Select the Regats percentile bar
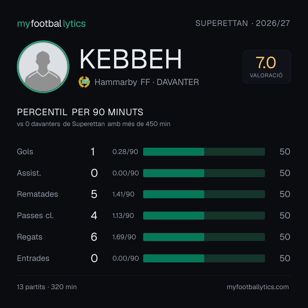The width and height of the screenshot is (308, 308). point(204,237)
